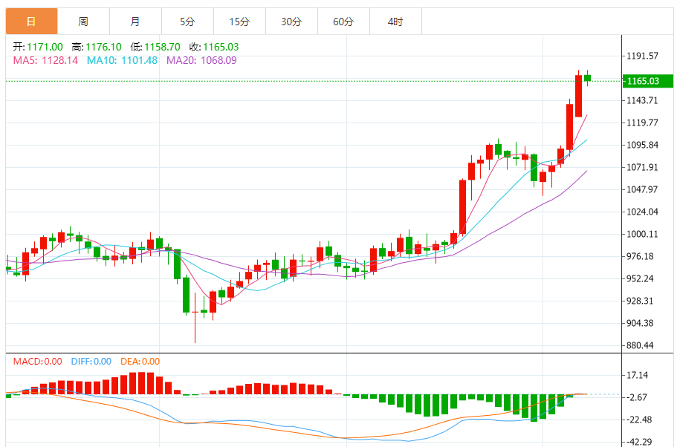Click the high price value 1176.10
Image resolution: width=680 pixels, height=447 pixels.
coord(103,47)
